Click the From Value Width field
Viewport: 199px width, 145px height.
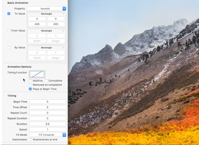click(37, 41)
